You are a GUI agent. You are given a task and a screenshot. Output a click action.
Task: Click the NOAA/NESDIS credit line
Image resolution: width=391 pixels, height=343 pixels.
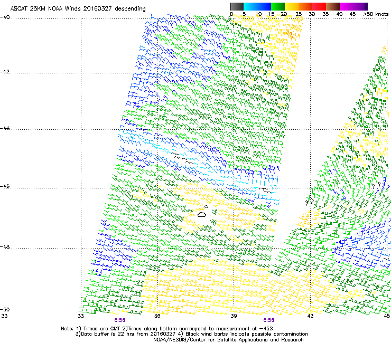(x=228, y=340)
